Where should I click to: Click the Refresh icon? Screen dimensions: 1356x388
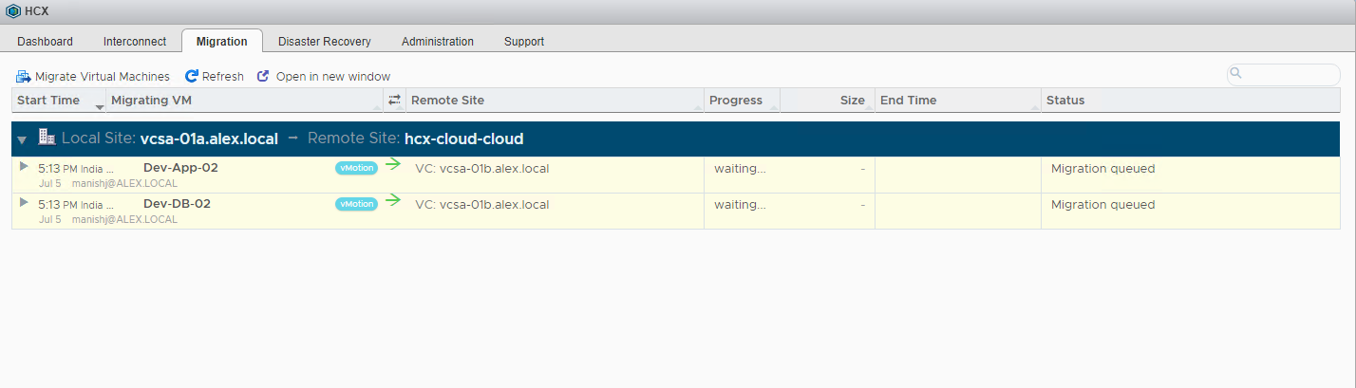192,76
